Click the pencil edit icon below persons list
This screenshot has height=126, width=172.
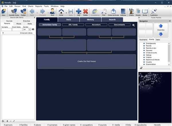tap(14, 121)
